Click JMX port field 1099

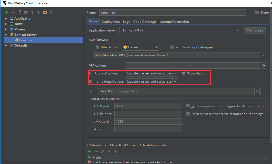(148, 122)
